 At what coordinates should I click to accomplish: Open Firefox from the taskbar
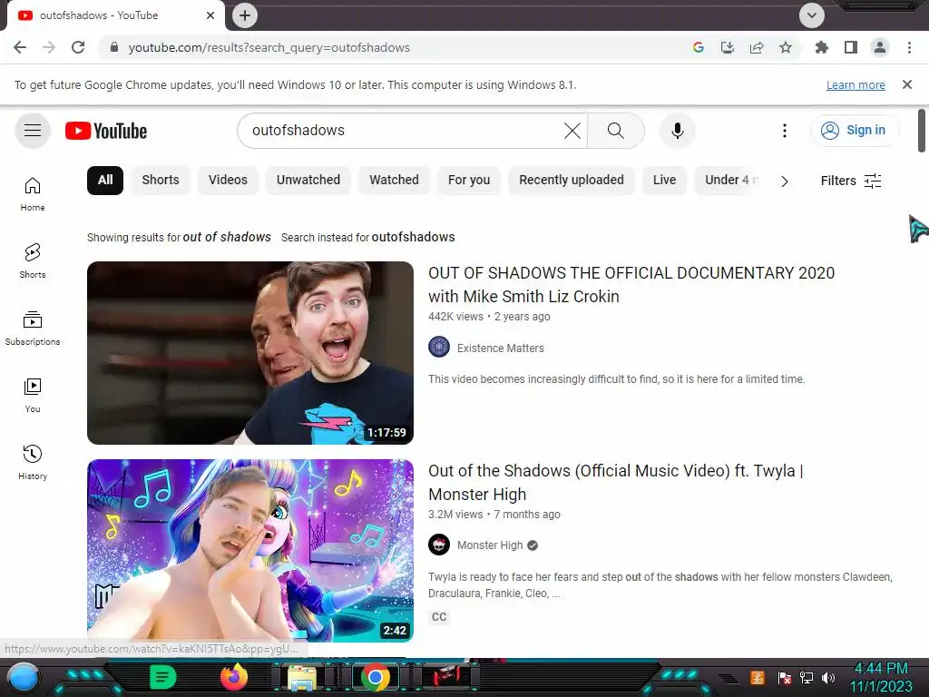pyautogui.click(x=234, y=677)
